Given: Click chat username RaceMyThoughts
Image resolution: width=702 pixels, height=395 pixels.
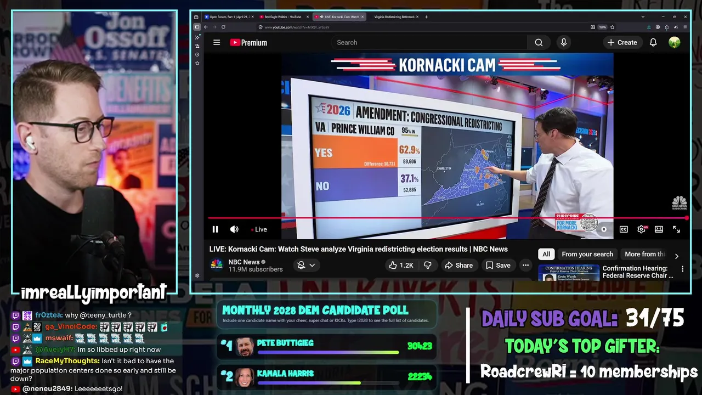Looking at the screenshot, I should (67, 361).
